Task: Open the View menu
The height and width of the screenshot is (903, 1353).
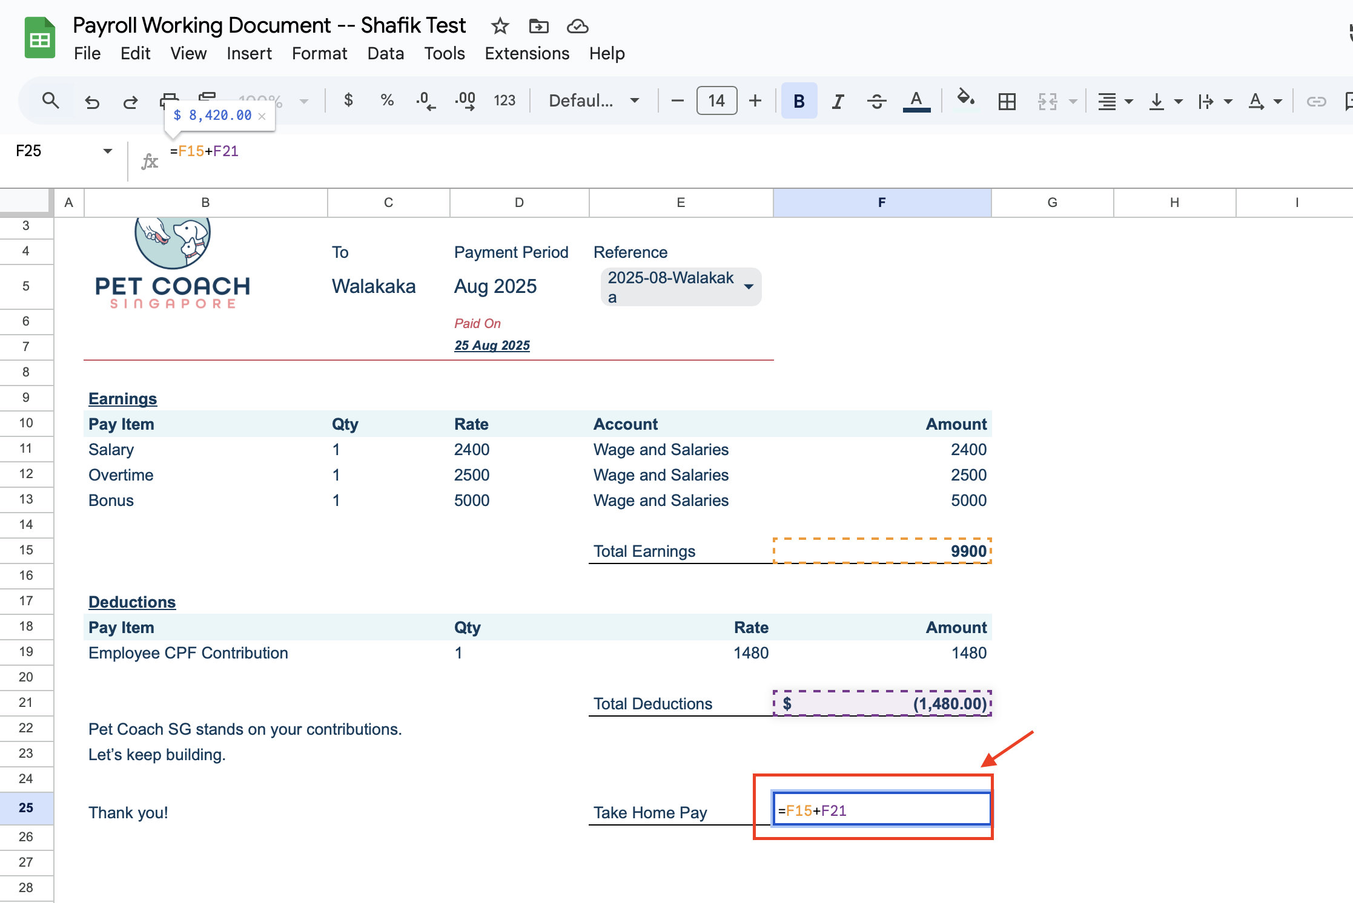Action: [x=188, y=53]
